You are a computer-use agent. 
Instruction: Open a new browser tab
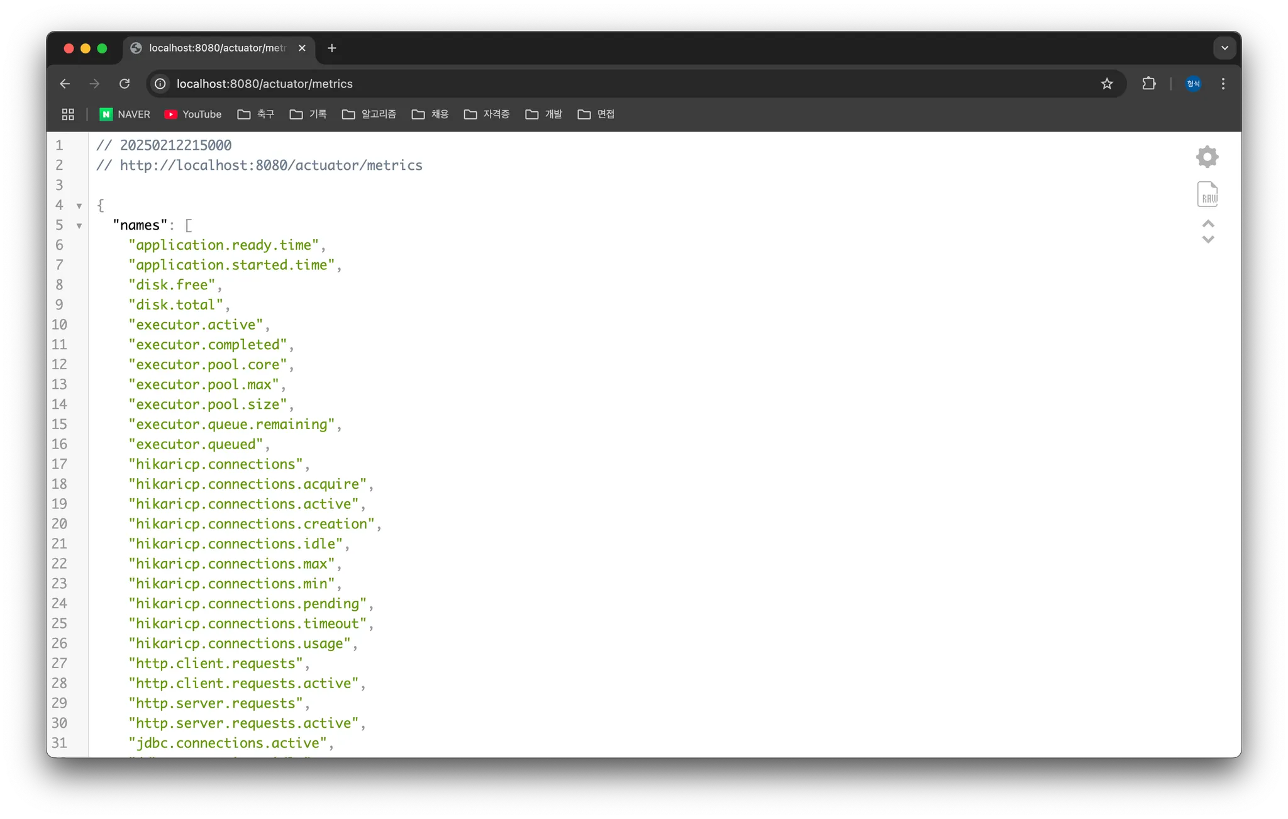point(332,48)
